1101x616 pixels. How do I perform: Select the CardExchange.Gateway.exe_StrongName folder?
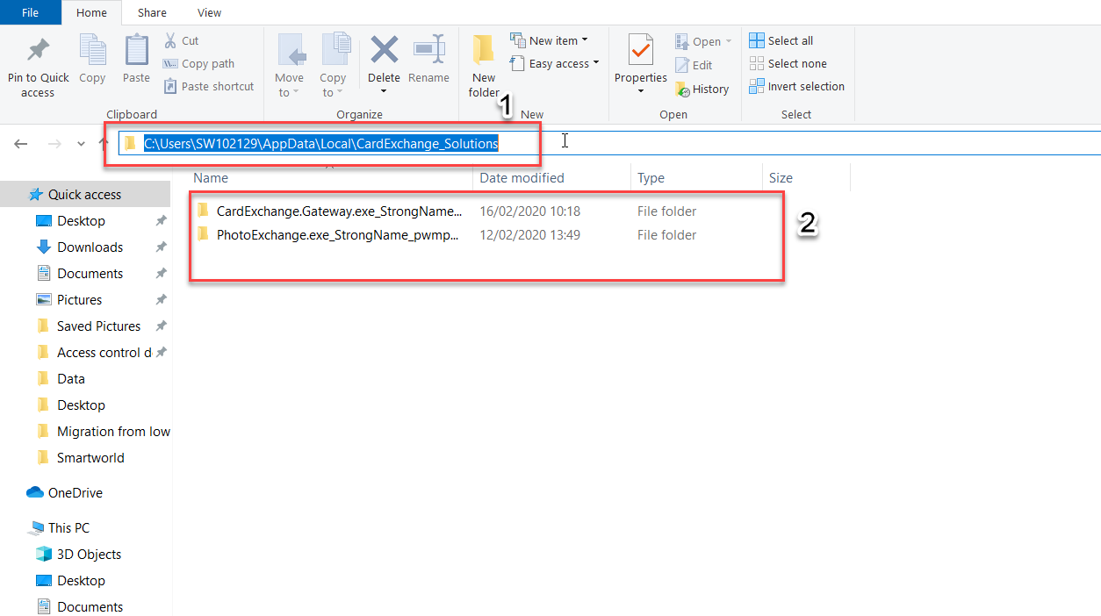point(338,211)
